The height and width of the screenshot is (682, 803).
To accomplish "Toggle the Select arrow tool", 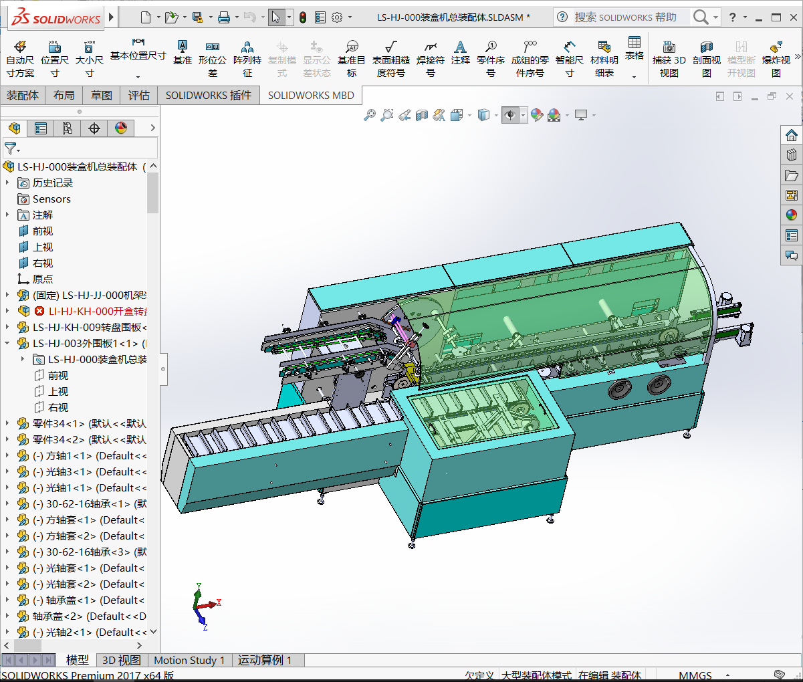I will pos(276,17).
